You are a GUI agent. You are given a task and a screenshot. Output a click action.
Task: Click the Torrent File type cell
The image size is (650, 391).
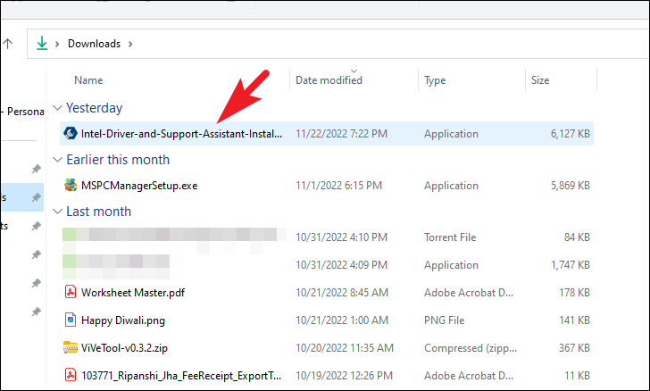point(450,237)
